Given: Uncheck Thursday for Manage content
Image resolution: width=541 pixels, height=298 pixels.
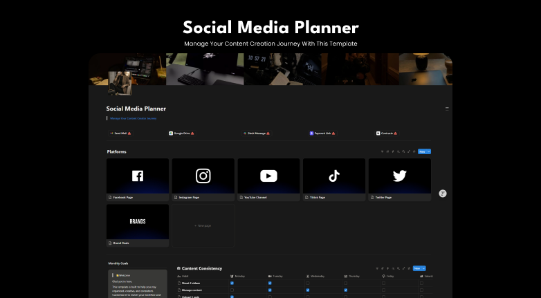Looking at the screenshot, I should tap(346, 290).
